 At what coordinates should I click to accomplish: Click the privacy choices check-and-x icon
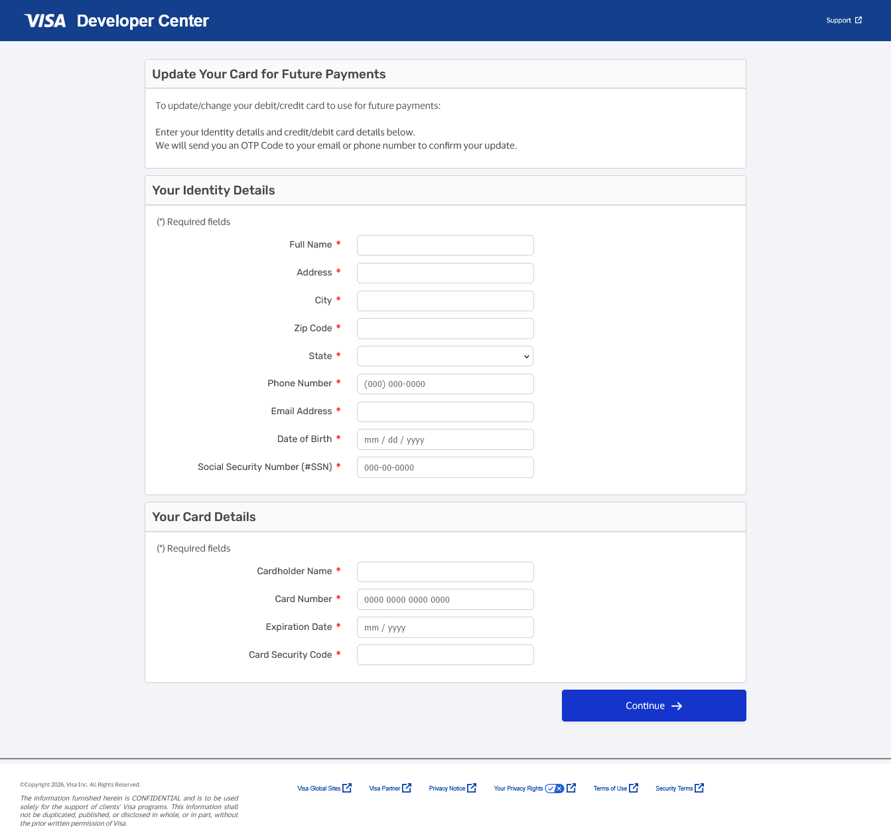(x=555, y=789)
